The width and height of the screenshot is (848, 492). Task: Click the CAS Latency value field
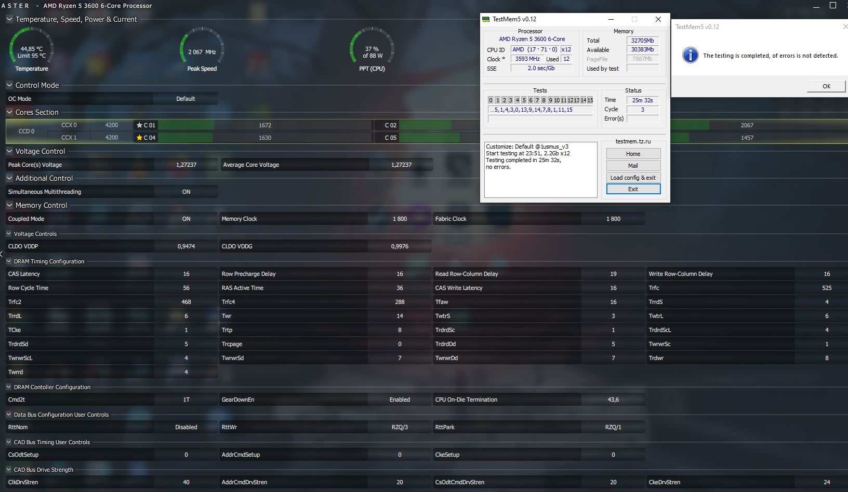pyautogui.click(x=186, y=274)
